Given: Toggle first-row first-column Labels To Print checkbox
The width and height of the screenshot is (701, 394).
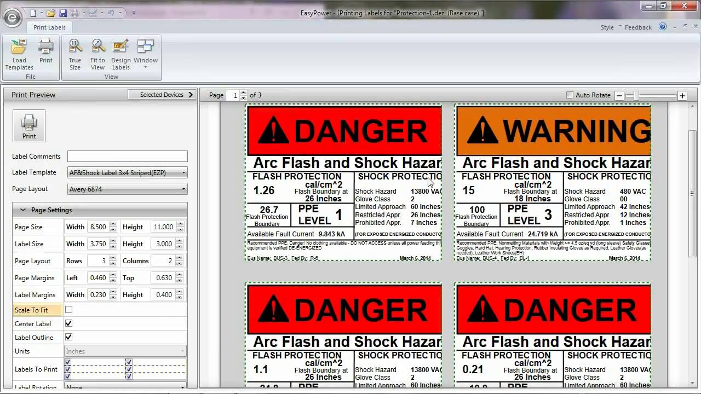Looking at the screenshot, I should 67,362.
